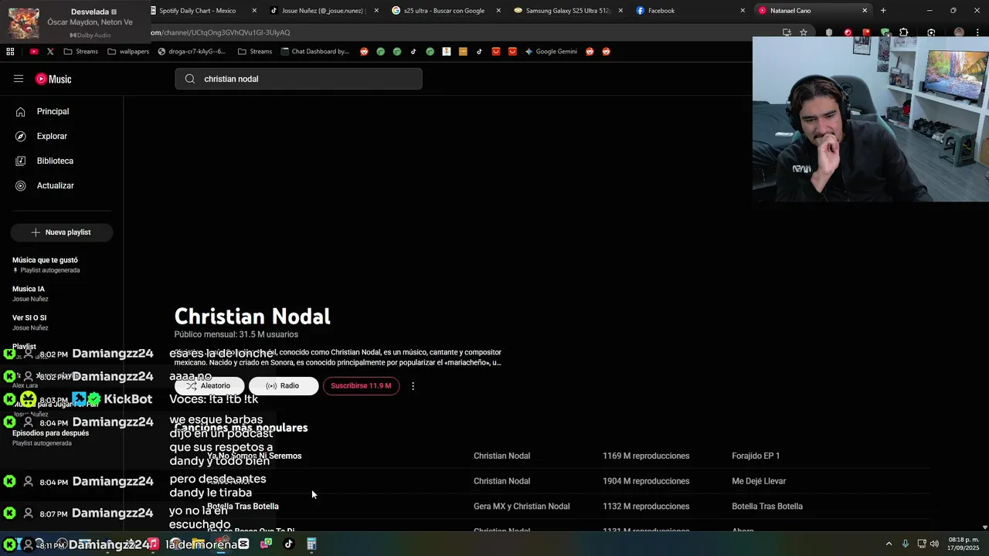Start the Christian Nodal Radio station
Viewport: 989px width, 556px height.
[x=283, y=385]
